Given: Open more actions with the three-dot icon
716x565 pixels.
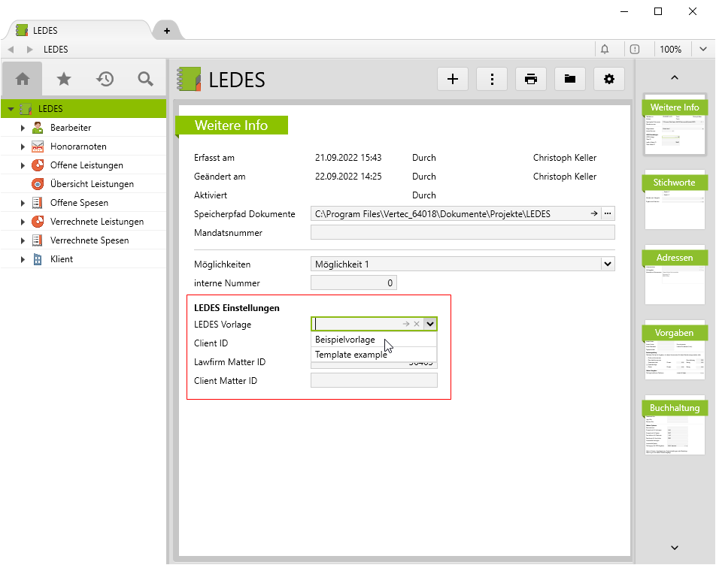Looking at the screenshot, I should pos(492,78).
